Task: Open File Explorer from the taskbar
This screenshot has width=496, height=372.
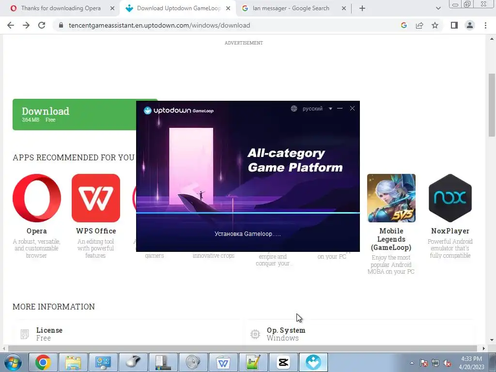Action: coord(73,362)
